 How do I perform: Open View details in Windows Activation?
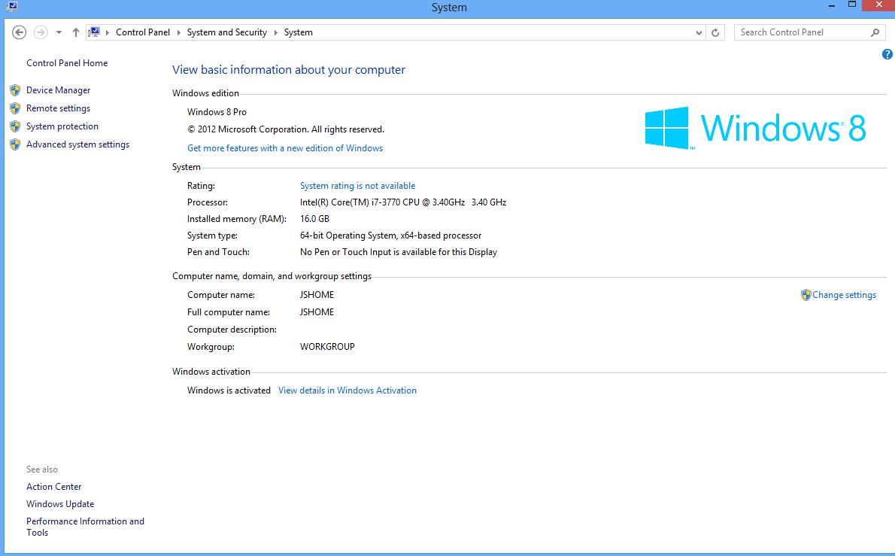click(x=347, y=390)
